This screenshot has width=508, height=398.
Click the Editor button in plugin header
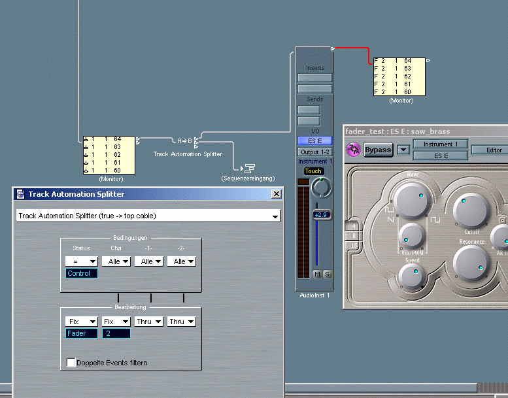click(x=494, y=150)
